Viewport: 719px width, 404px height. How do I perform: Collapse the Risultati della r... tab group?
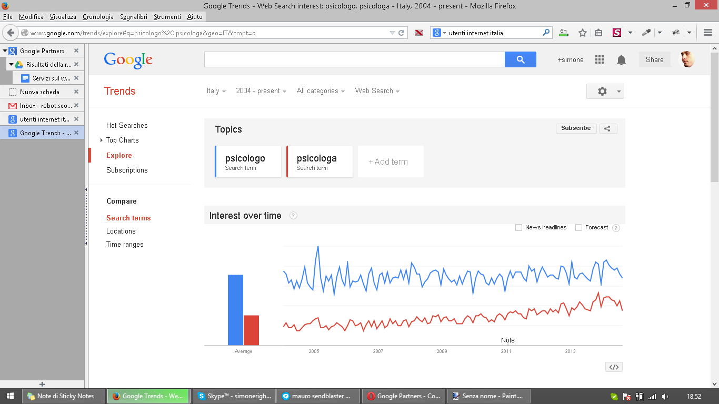coord(11,65)
